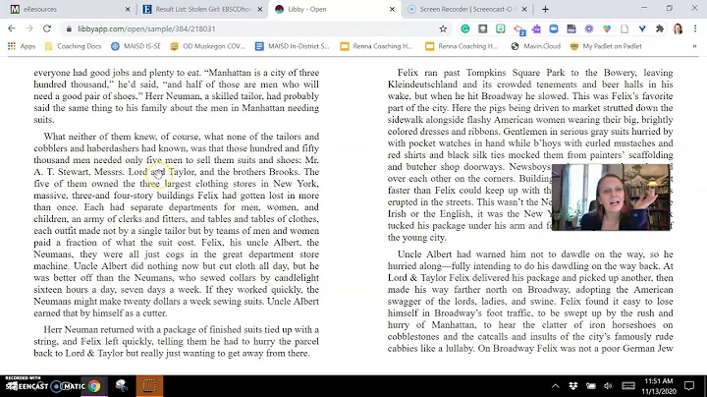Screen dimensions: 707x397
Task: Open the volume control in tray
Action: click(608, 386)
